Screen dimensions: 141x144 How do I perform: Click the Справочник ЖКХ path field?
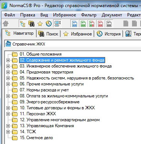tap(73, 44)
